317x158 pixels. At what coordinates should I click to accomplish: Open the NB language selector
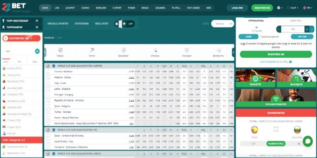click(x=306, y=8)
